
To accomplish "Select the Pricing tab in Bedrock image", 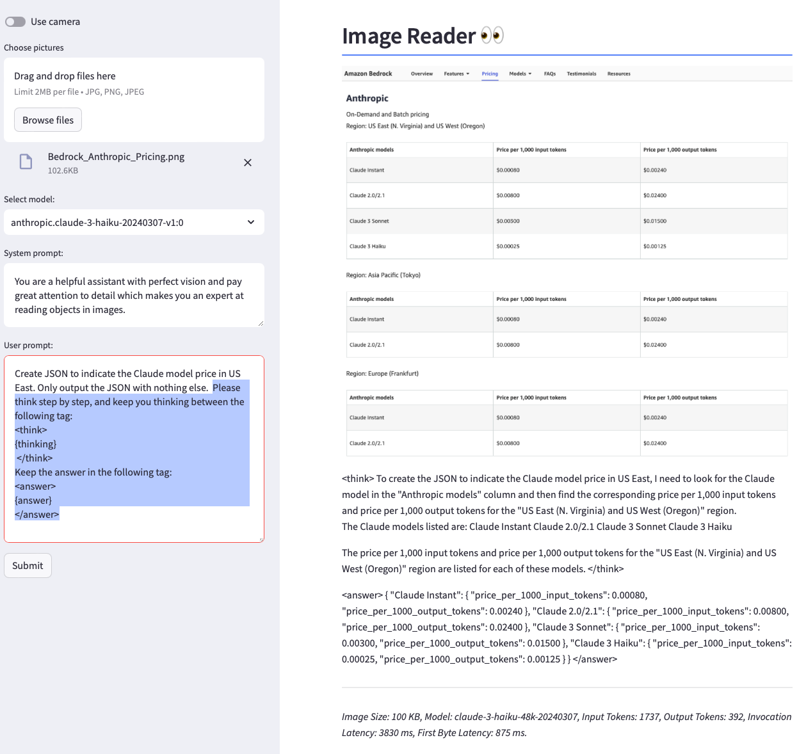I will click(490, 74).
